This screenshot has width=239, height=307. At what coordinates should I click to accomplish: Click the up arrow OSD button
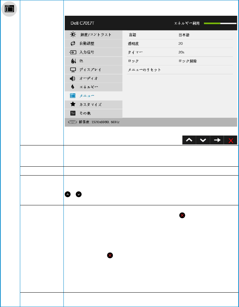(x=189, y=140)
